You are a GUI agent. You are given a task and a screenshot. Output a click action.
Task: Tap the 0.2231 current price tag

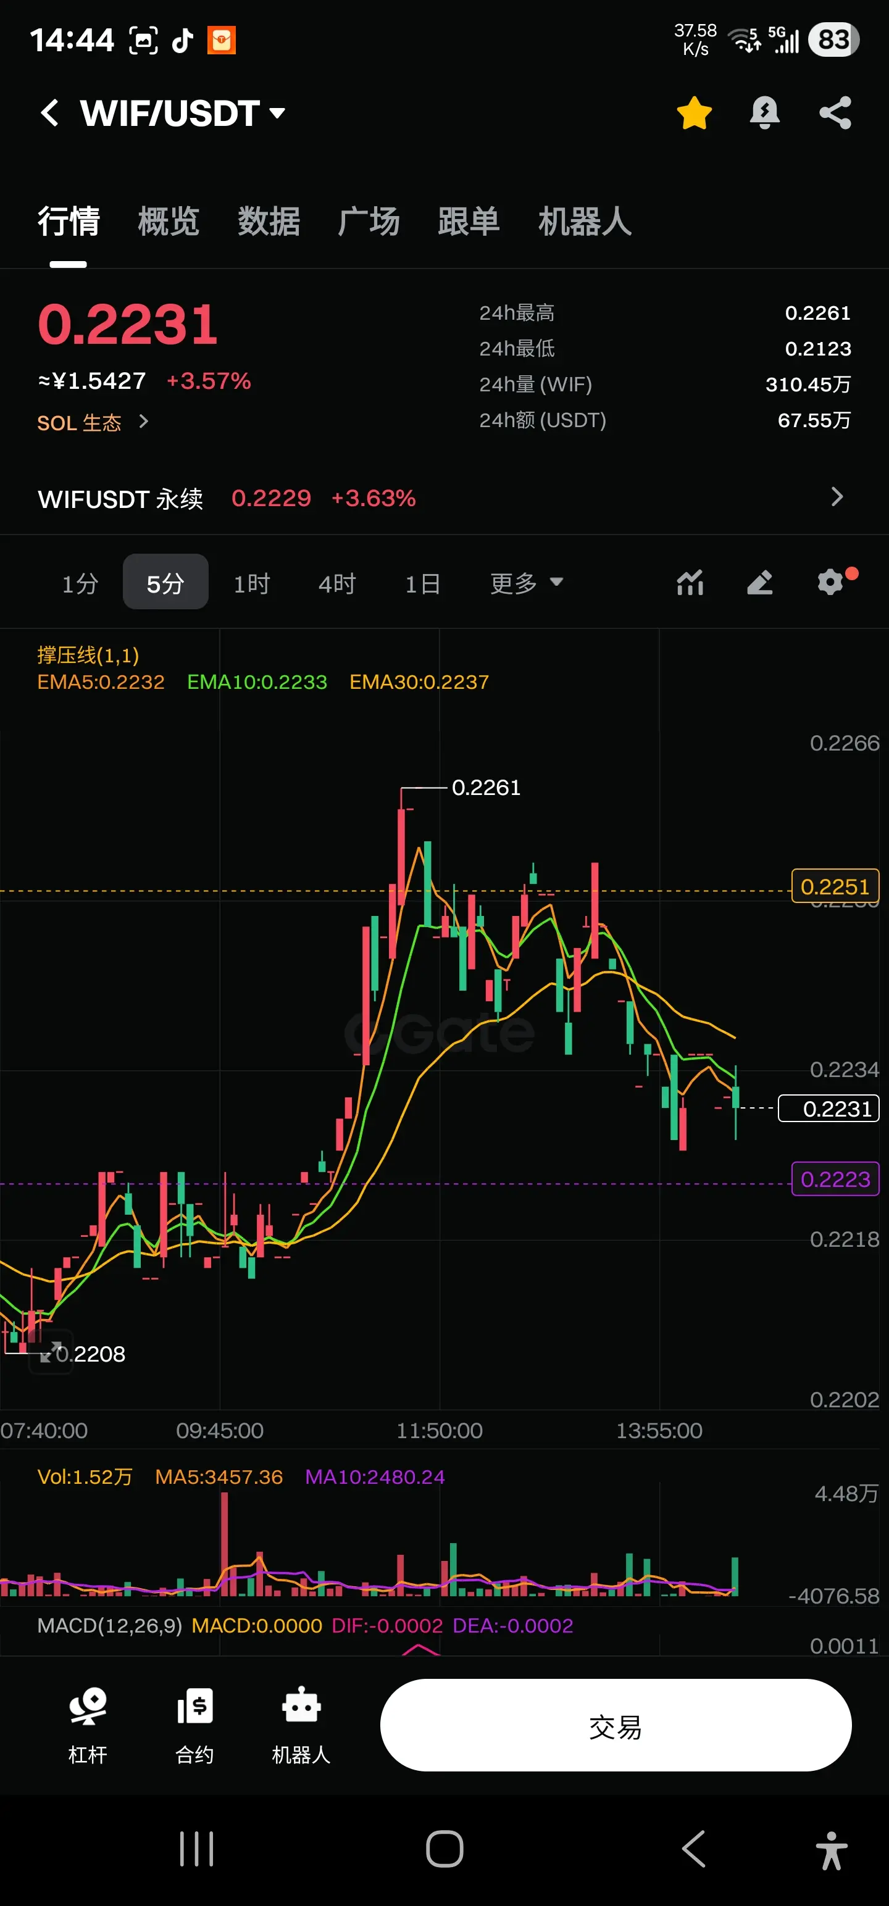point(829,1108)
